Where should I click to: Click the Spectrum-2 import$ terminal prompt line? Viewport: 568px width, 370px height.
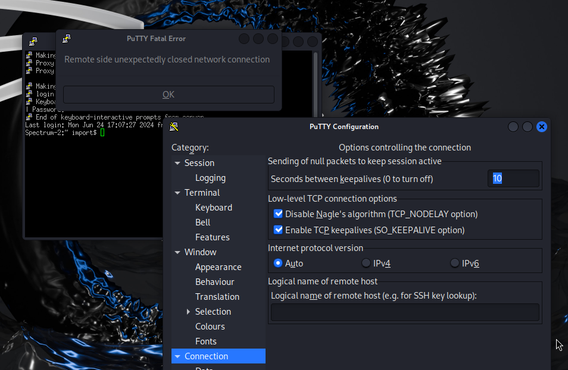65,133
